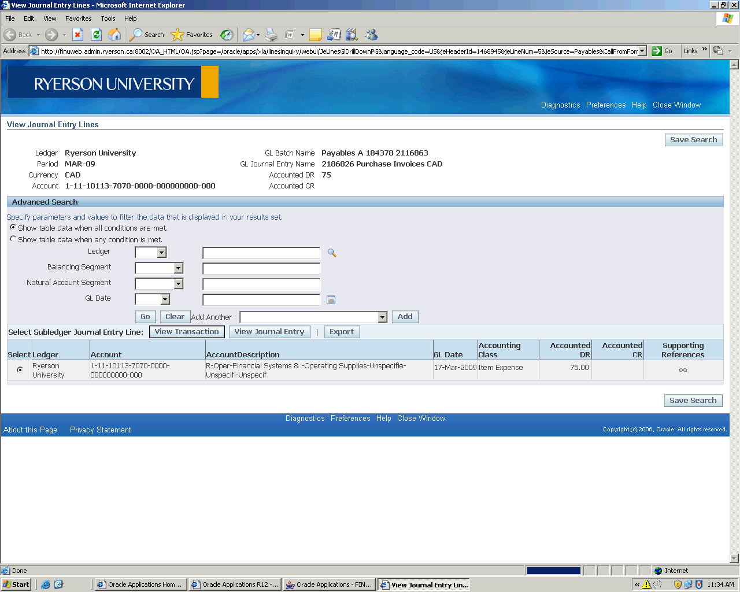Expand the Natural Account Segment operator dropdown
The height and width of the screenshot is (592, 740).
click(x=178, y=284)
